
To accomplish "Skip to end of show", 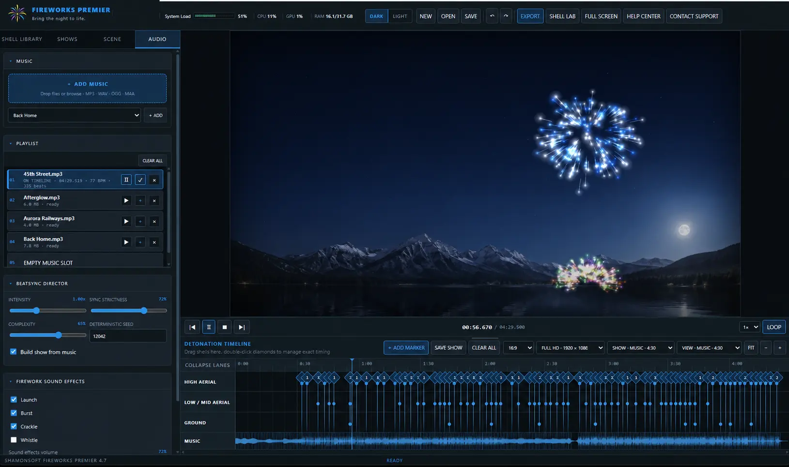I will click(241, 327).
